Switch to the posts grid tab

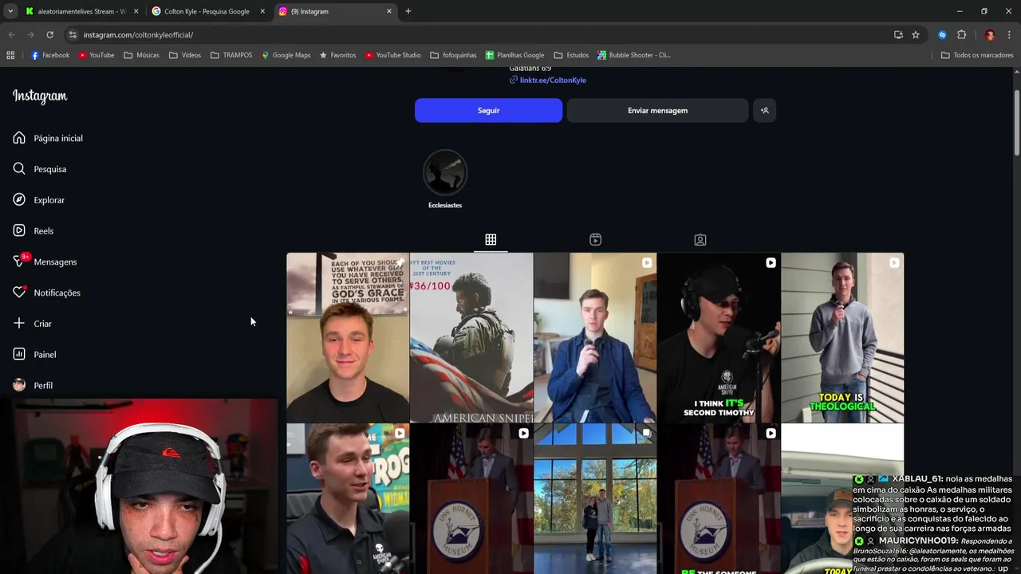491,240
